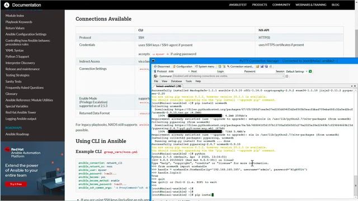Open YAML Syntax sidebar link
358x201 pixels.
click(x=15, y=50)
